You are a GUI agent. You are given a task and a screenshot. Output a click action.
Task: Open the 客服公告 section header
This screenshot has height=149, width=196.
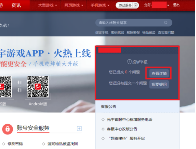point(108,106)
